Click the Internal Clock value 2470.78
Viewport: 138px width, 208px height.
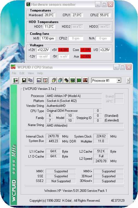pyautogui.click(x=53, y=136)
